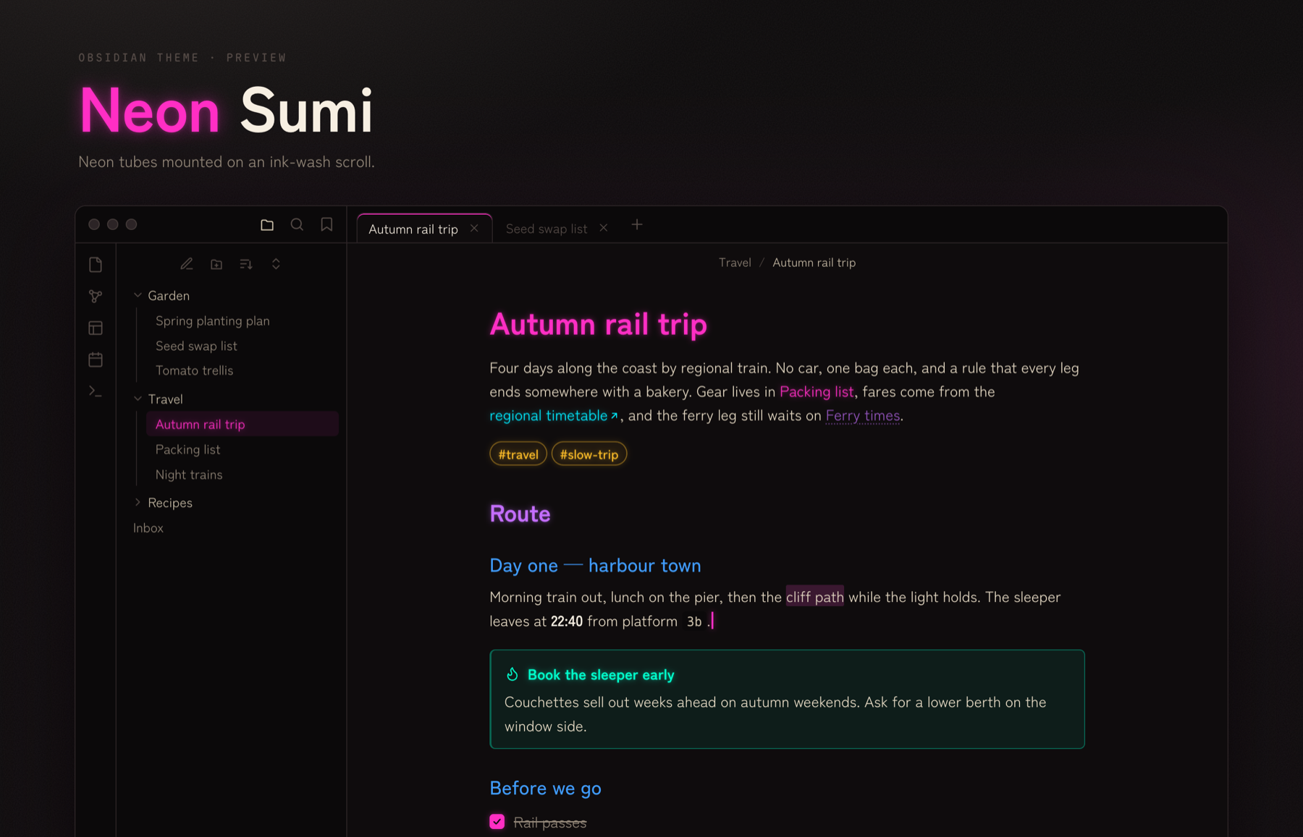The image size is (1303, 837).
Task: Uncheck the Rail passes checkbox
Action: pos(497,822)
